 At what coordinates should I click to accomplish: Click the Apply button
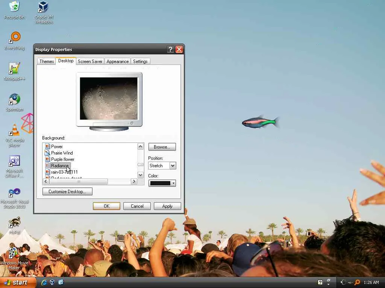point(167,206)
